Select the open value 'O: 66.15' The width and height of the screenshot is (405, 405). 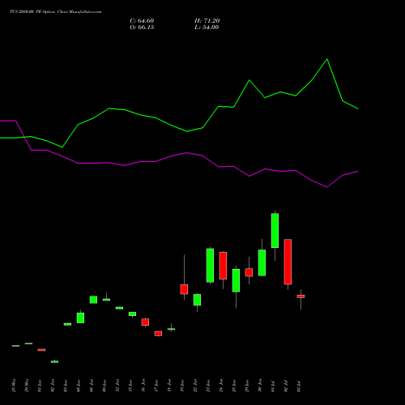[x=142, y=28]
